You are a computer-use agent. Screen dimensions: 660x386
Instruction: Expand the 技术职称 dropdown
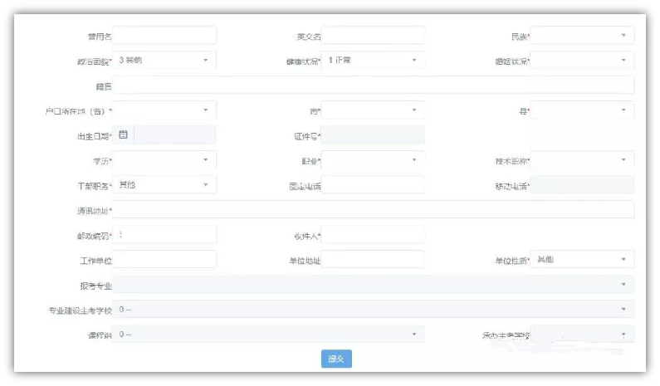coord(582,159)
